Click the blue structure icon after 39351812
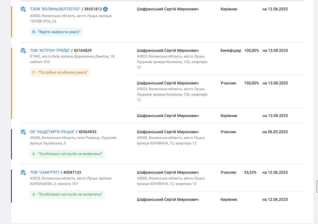Image resolution: width=318 pixels, height=224 pixels. (105, 9)
